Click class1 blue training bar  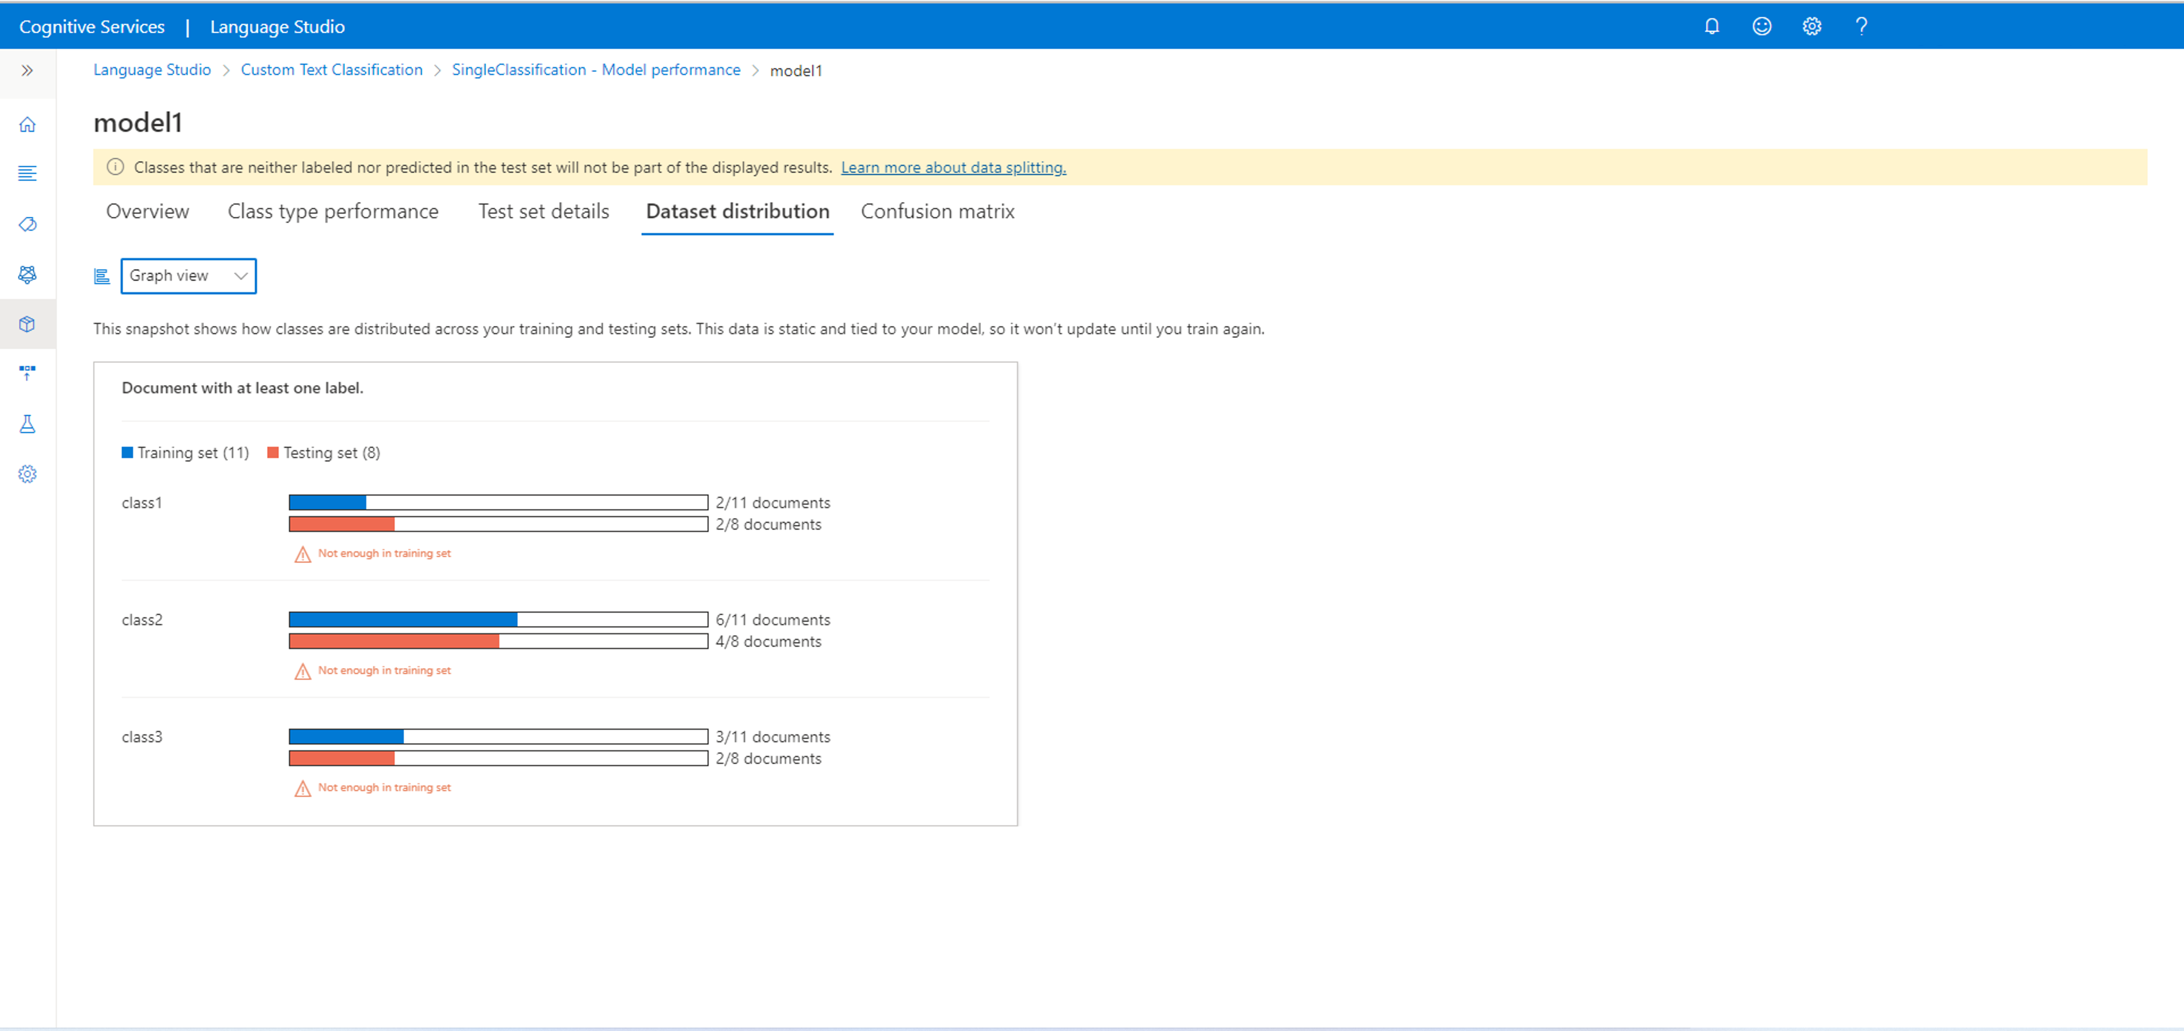point(327,503)
